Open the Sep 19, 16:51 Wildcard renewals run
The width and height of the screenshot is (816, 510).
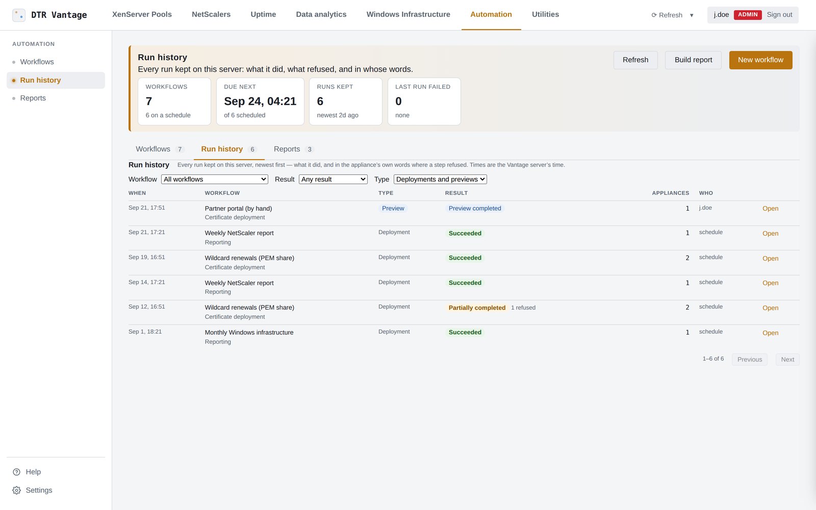[770, 259]
